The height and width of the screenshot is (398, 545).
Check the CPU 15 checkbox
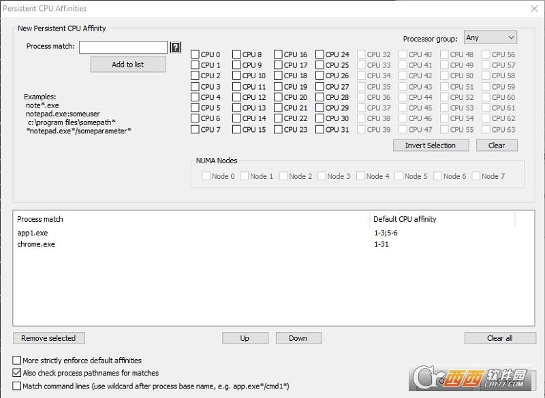[236, 129]
